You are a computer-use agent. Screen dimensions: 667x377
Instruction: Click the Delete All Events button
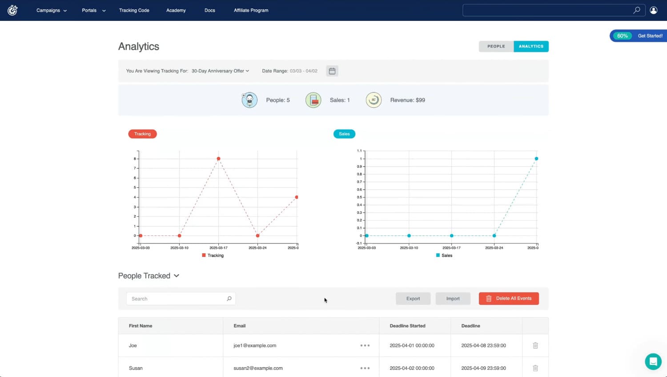(x=509, y=299)
